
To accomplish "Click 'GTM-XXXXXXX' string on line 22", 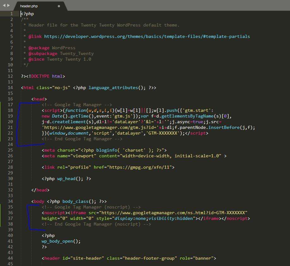I will pyautogui.click(x=163, y=133).
